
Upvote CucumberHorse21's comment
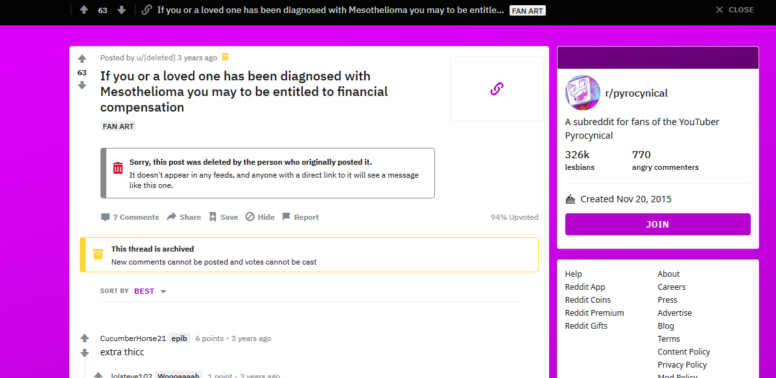85,338
